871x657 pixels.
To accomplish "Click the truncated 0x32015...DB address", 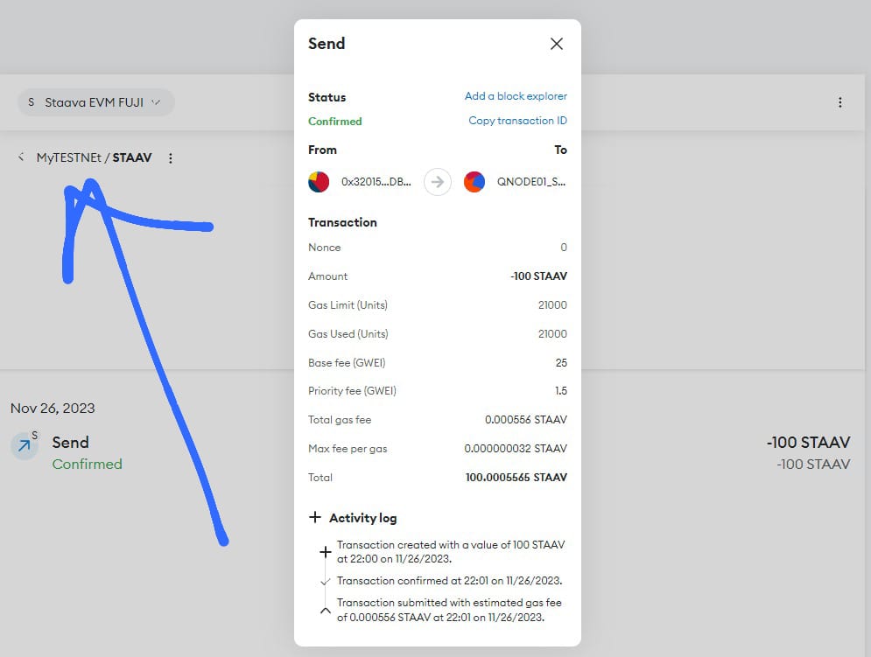I will [x=377, y=182].
